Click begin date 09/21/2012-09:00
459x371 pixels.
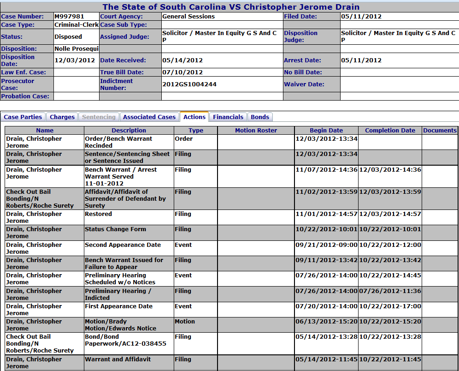coord(326,245)
